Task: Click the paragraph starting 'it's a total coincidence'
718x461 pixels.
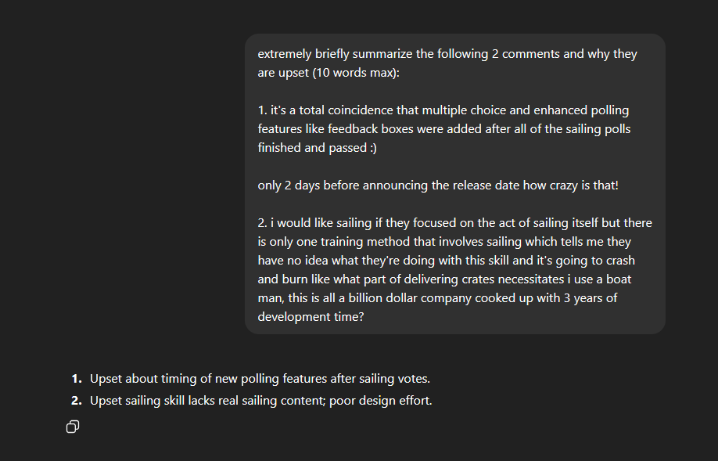Action: 444,129
